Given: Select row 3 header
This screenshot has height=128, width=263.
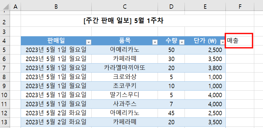Looking at the screenshot, I should [x=5, y=31].
